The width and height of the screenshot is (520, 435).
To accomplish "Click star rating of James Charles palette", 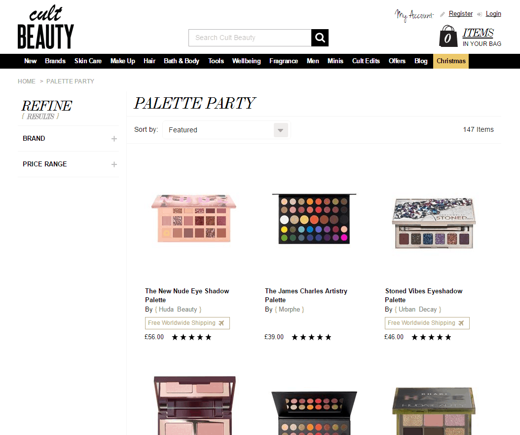I will 311,337.
